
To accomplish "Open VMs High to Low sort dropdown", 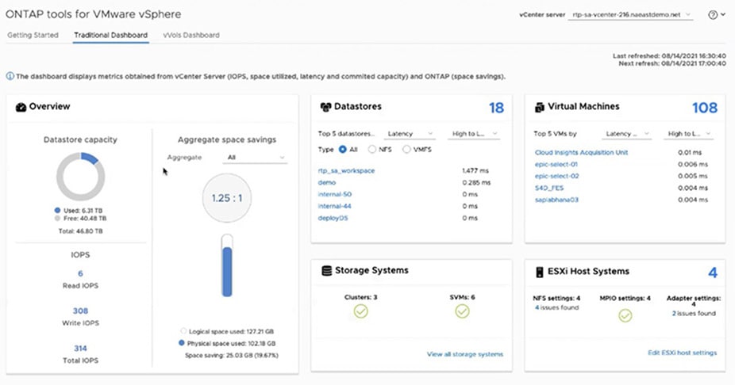I will (689, 134).
